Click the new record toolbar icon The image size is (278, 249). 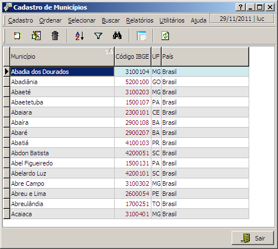point(17,36)
